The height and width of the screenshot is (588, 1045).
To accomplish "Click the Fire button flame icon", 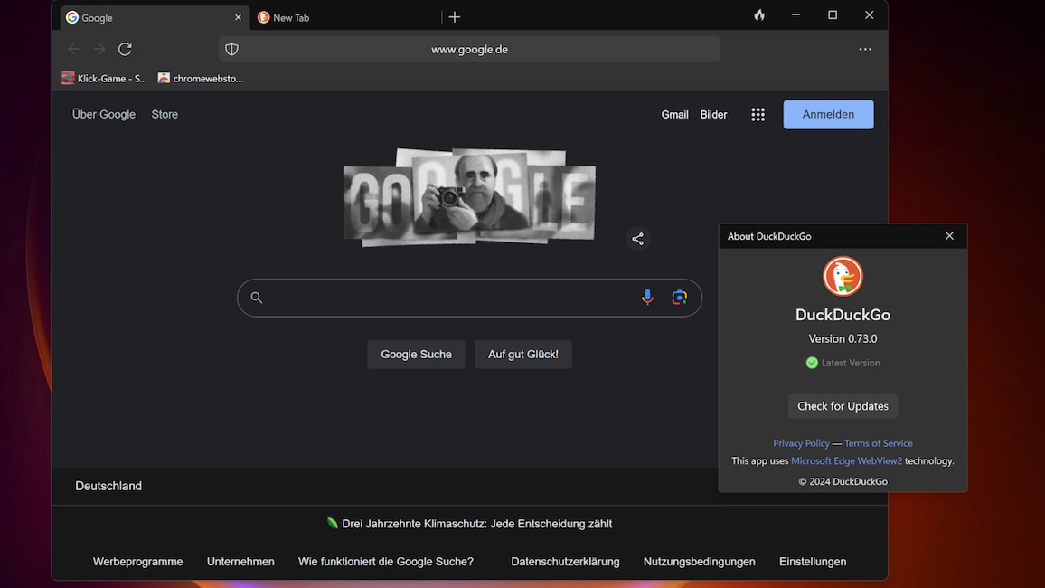I will (x=759, y=14).
